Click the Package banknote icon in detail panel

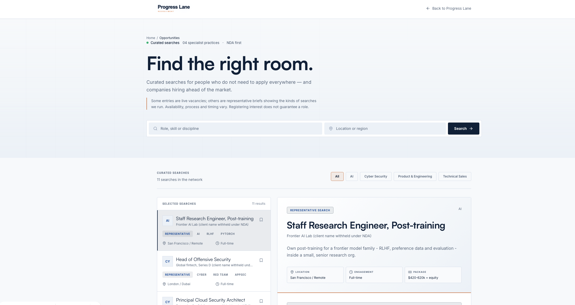click(410, 272)
